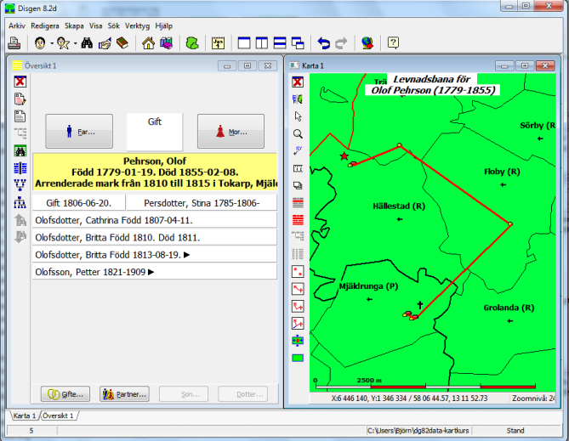Select the magnifier zoom tool in Karta sidebar
Viewport: 569px width, 441px height.
(298, 133)
